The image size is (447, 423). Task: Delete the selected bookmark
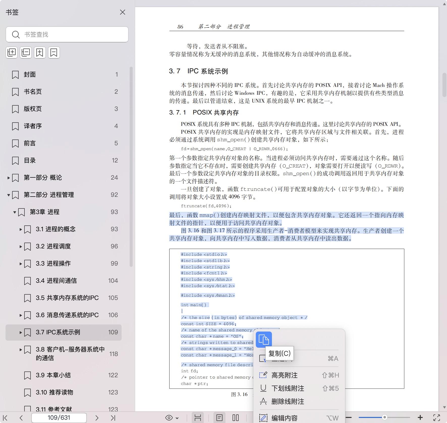pos(54,52)
